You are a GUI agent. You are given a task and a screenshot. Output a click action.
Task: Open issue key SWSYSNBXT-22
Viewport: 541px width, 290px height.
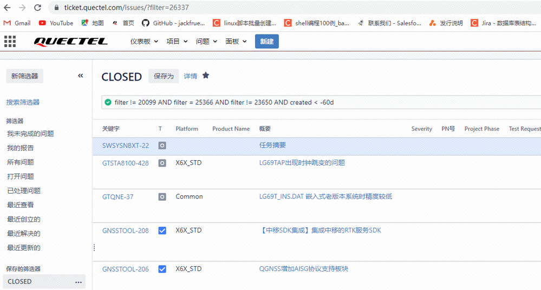[x=126, y=146]
